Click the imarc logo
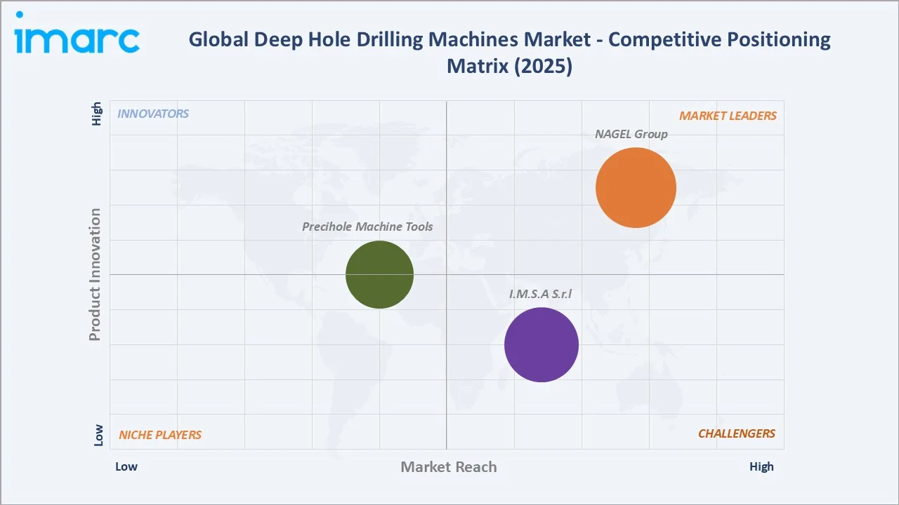Image resolution: width=899 pixels, height=505 pixels. [77, 34]
